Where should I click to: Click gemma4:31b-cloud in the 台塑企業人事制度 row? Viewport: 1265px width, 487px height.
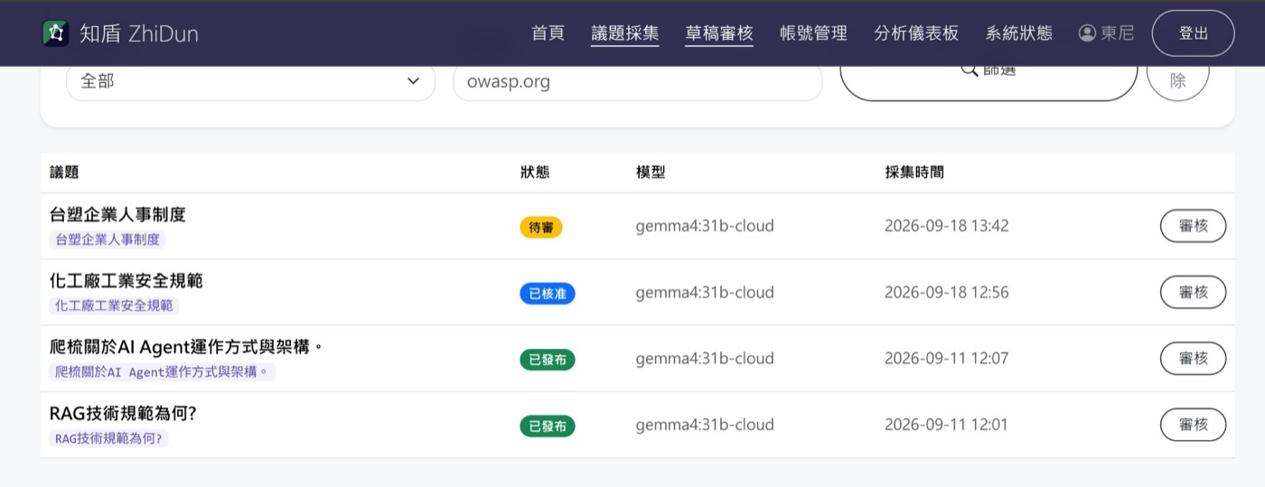(x=705, y=226)
